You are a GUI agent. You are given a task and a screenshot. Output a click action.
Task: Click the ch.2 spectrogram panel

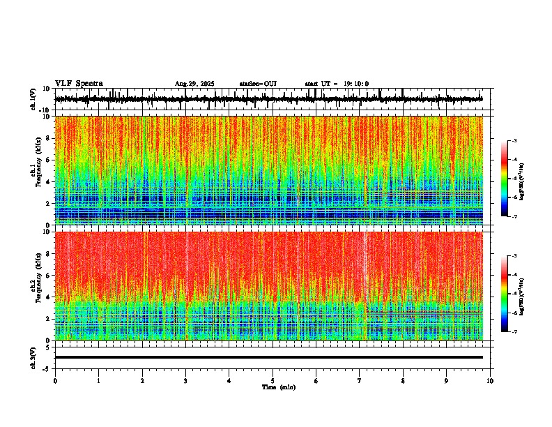click(268, 286)
